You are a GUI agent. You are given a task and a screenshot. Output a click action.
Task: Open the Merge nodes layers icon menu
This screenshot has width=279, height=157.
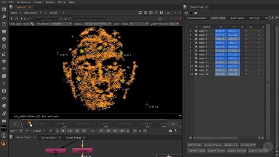4,61
